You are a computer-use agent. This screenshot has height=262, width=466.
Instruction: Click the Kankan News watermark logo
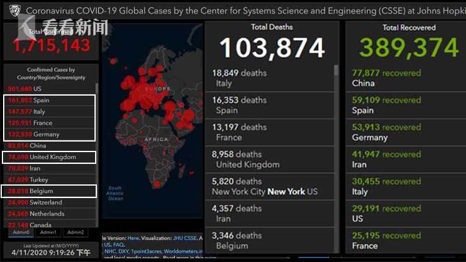(62, 27)
